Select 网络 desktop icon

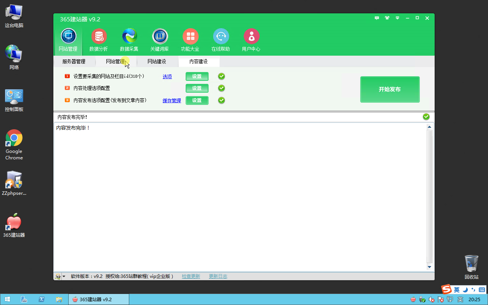click(14, 57)
